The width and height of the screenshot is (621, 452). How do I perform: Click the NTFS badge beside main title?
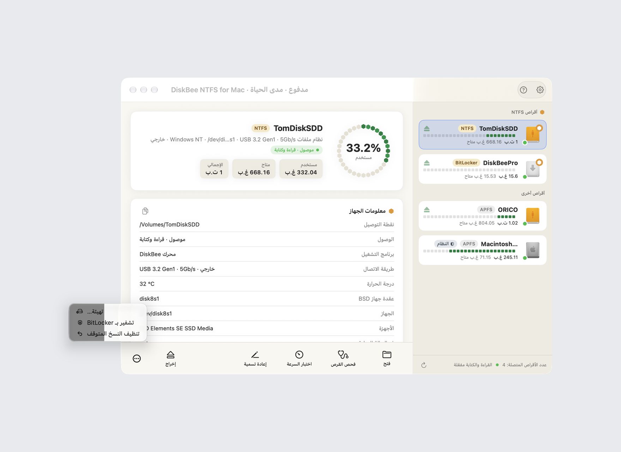click(x=261, y=128)
